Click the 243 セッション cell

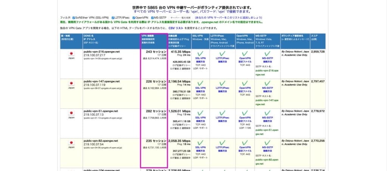156,52
